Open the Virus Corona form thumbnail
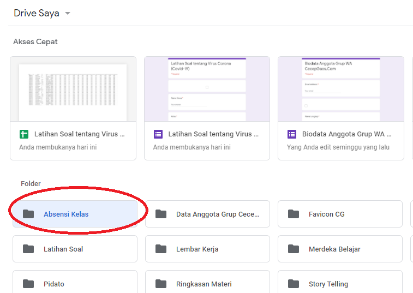This screenshot has width=413, height=293. 207,89
